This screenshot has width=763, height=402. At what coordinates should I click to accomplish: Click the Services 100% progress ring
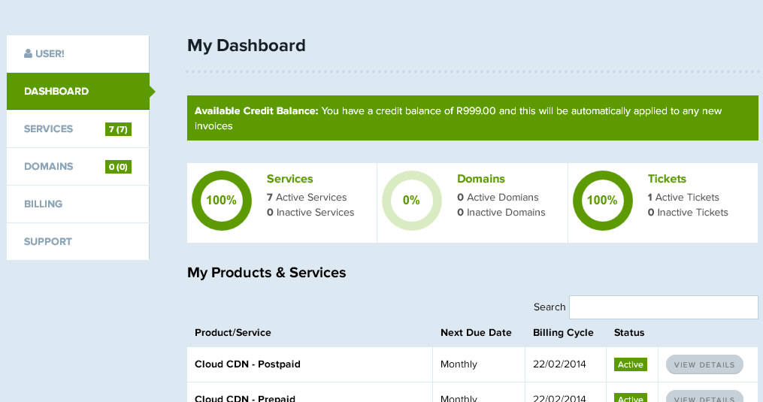click(222, 201)
